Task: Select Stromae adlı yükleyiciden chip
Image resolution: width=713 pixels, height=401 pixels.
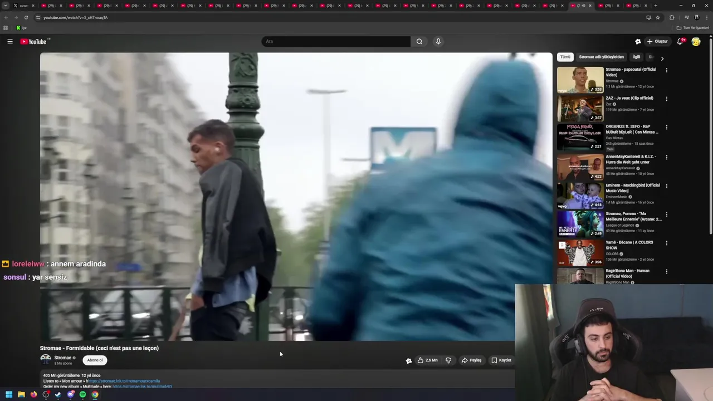Action: click(x=601, y=57)
